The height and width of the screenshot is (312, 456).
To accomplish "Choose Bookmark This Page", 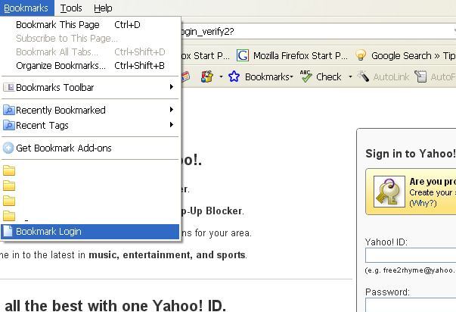I will (90, 25).
